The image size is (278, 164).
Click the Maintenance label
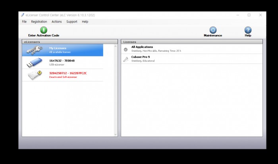pos(213,35)
